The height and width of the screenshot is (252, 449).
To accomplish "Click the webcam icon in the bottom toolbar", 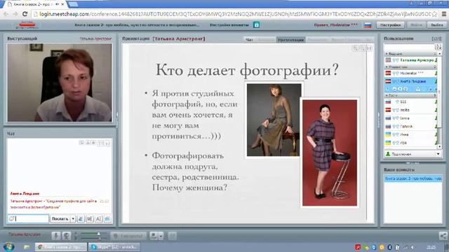I will (x=67, y=236).
